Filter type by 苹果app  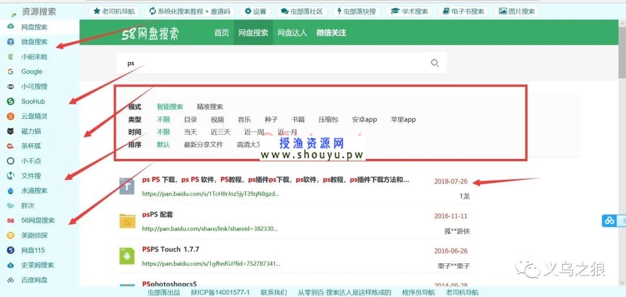click(403, 119)
